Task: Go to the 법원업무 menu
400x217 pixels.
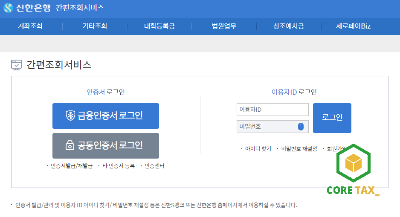Action: 224,26
